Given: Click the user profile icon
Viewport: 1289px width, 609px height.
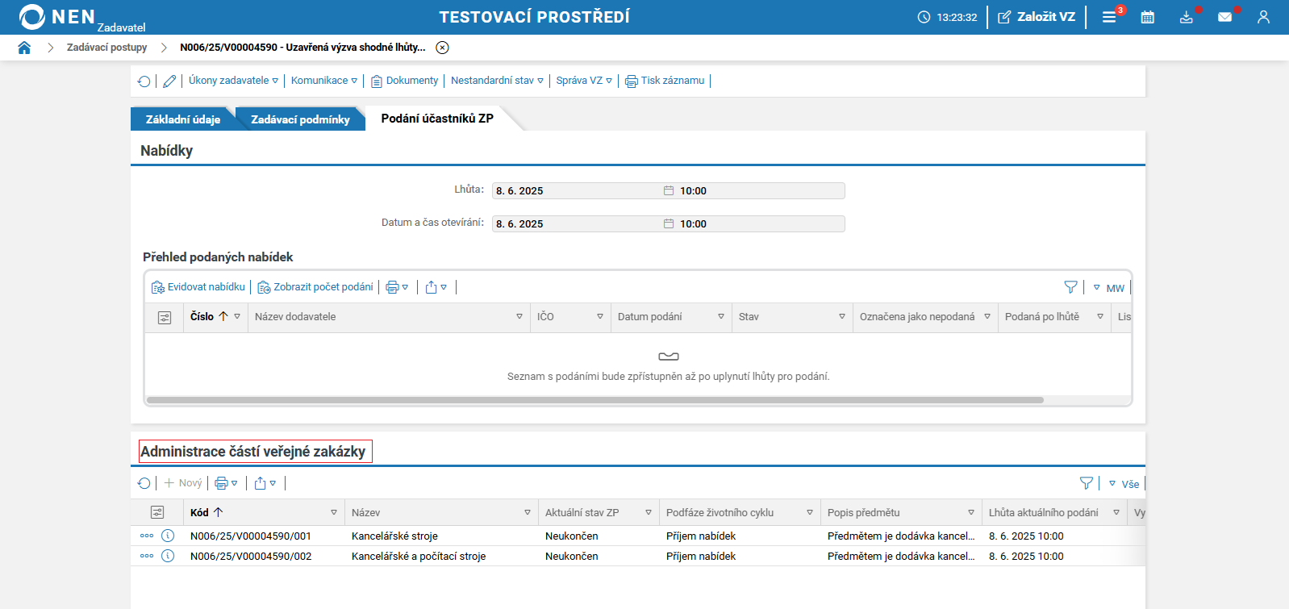Looking at the screenshot, I should coord(1263,17).
